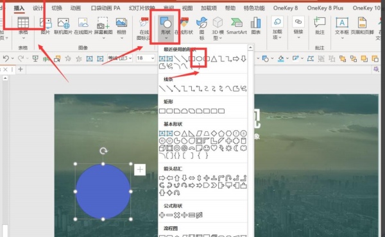Open the 屏幕截图 screenshot tool
This screenshot has width=385, height=237.
103,28
